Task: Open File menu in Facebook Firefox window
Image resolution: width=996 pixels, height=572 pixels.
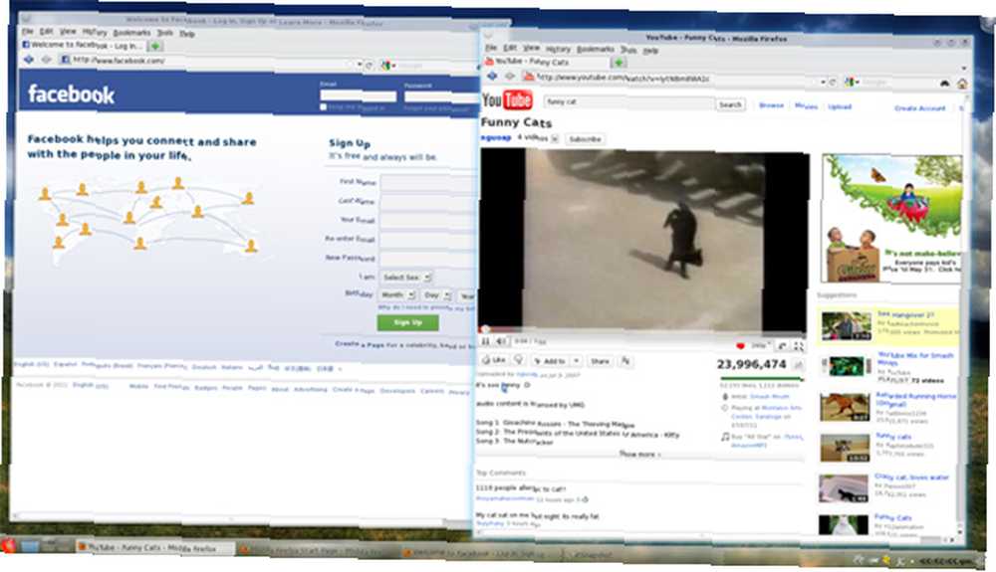Action: point(27,31)
